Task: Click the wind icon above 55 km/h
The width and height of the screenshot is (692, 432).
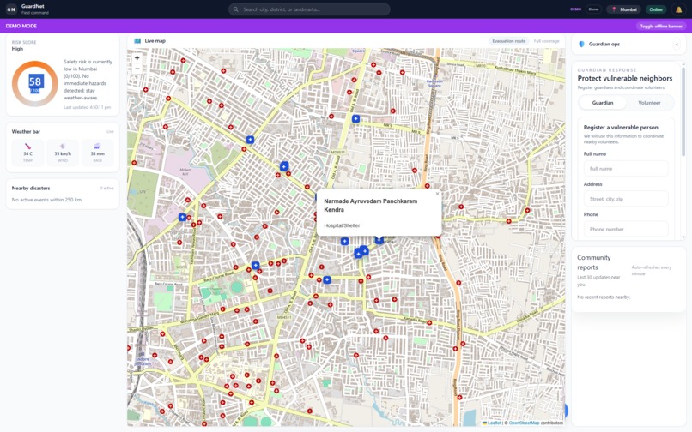Action: (x=63, y=146)
